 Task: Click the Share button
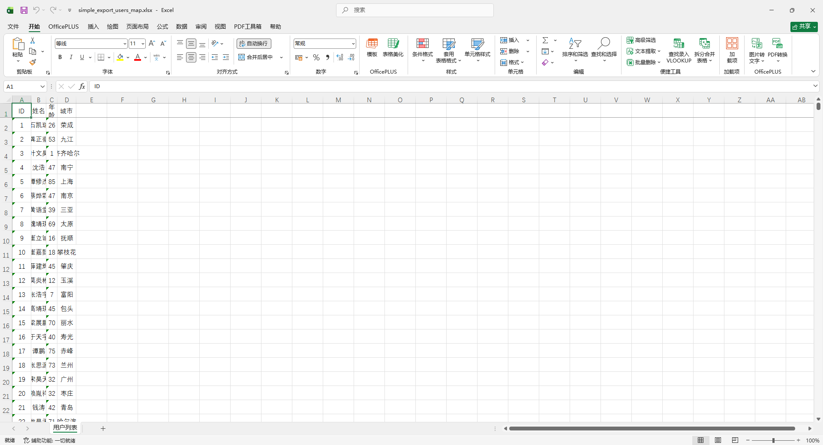pos(804,27)
